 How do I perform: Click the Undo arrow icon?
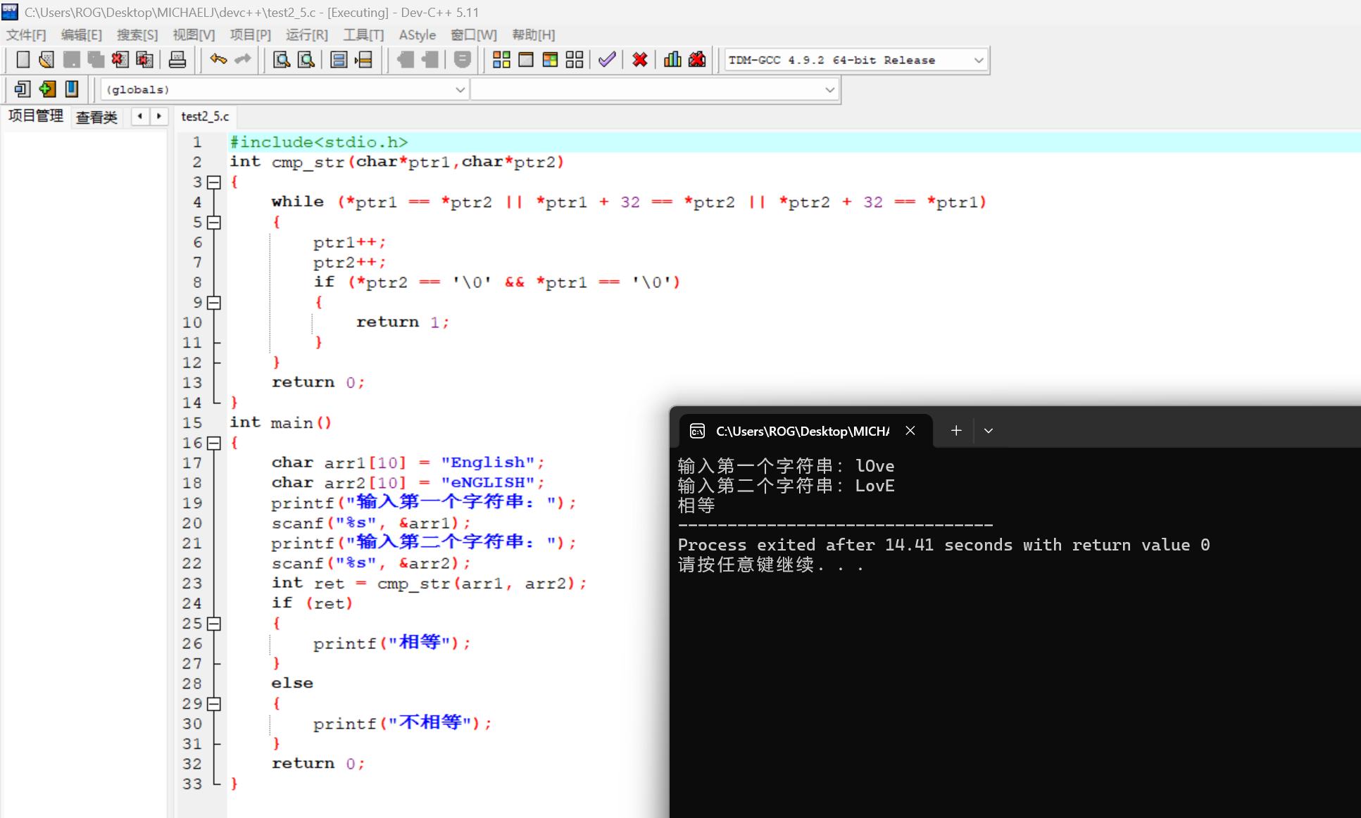(218, 60)
